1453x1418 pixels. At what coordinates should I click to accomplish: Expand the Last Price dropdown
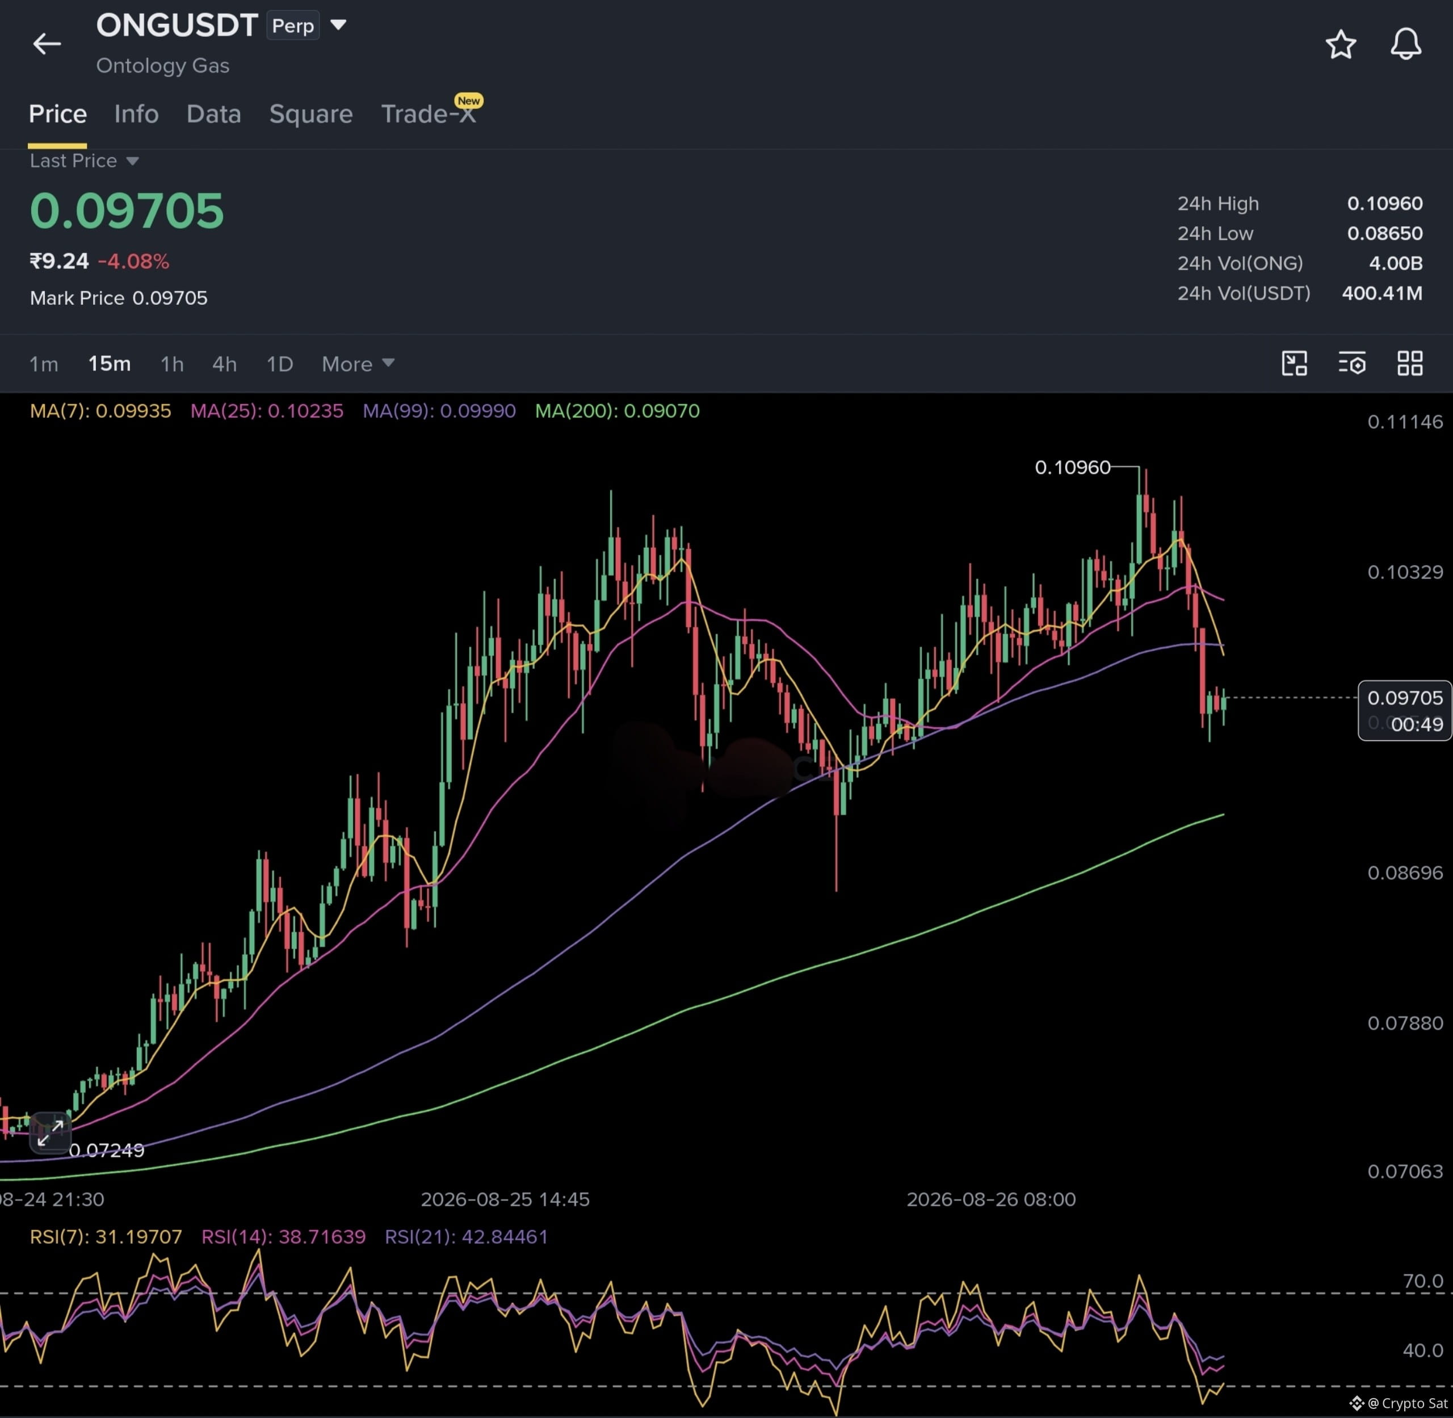coord(84,161)
